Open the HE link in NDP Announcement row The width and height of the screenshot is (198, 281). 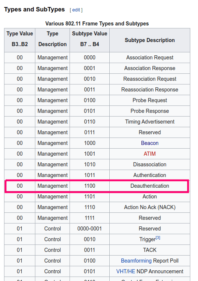click(131, 271)
